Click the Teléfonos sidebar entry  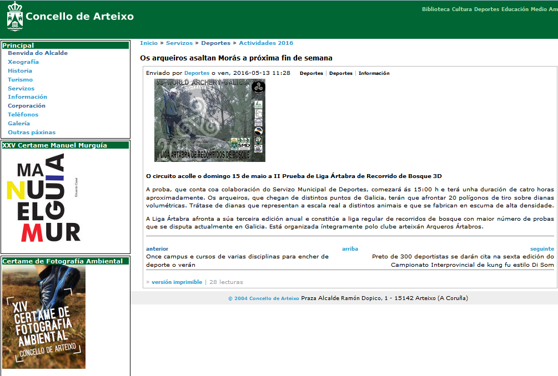pos(22,114)
